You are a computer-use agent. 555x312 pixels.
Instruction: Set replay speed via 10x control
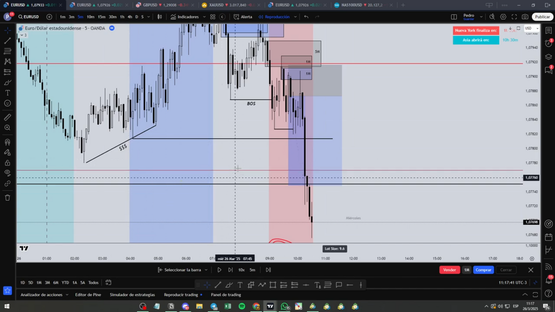tap(241, 270)
